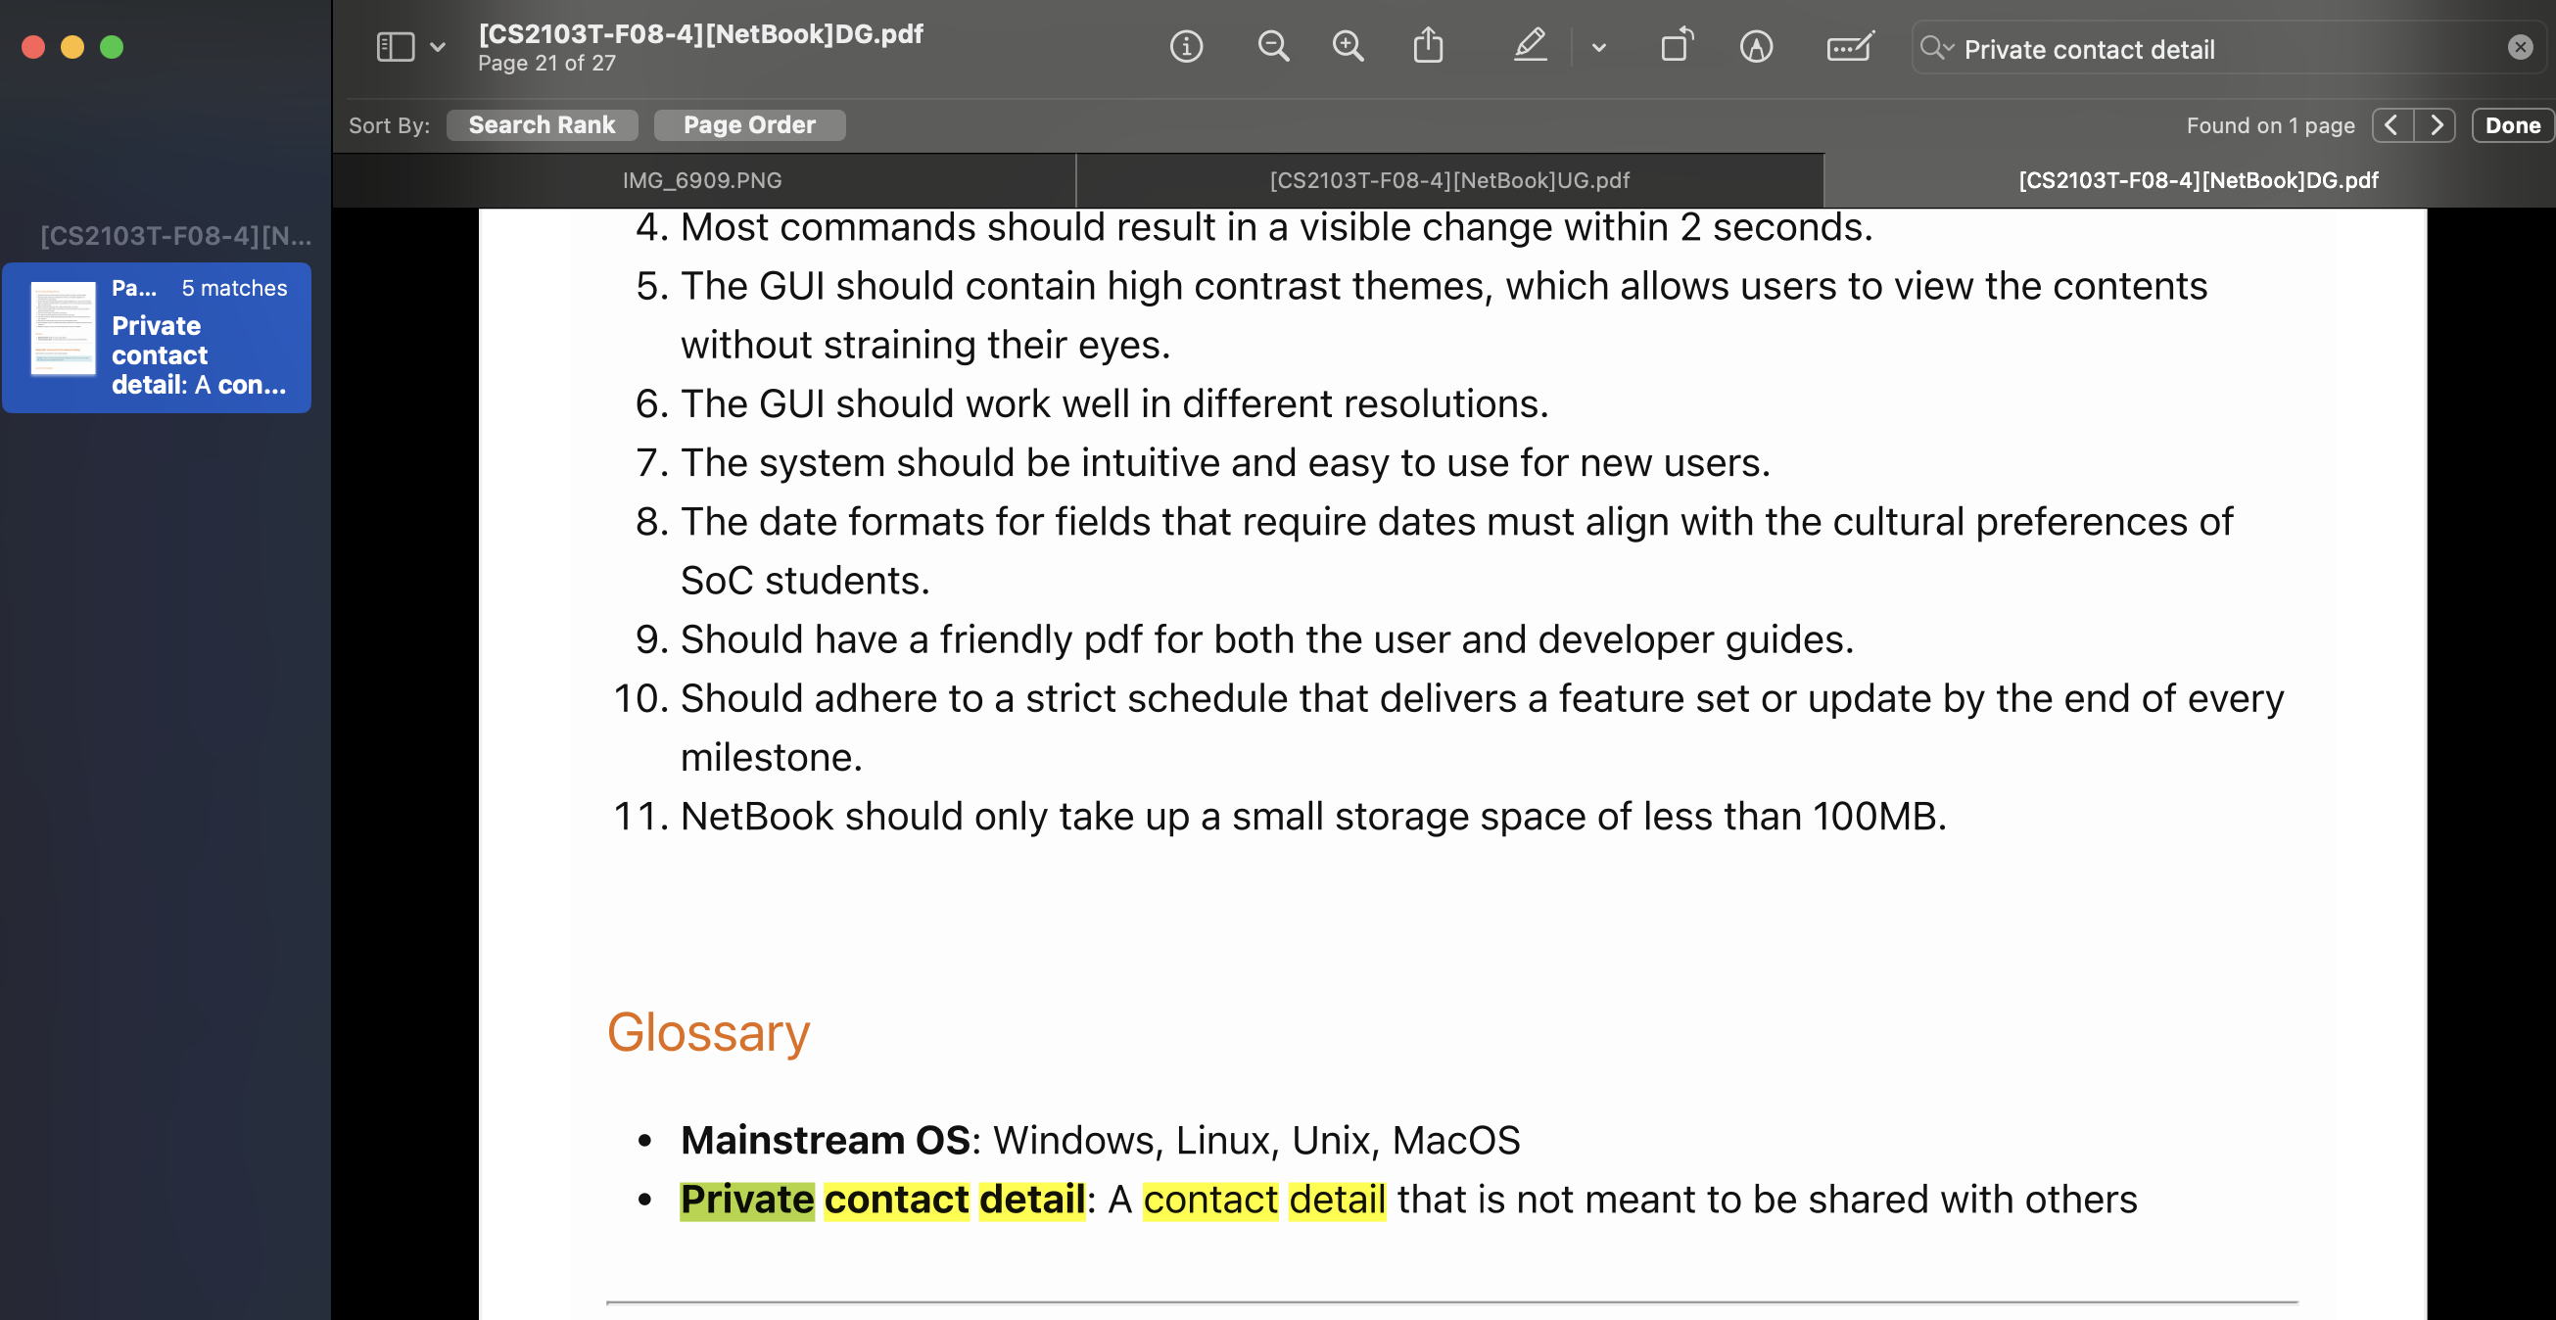Viewport: 2556px width, 1320px height.
Task: Show the Markup toolbar icon
Action: [1755, 47]
